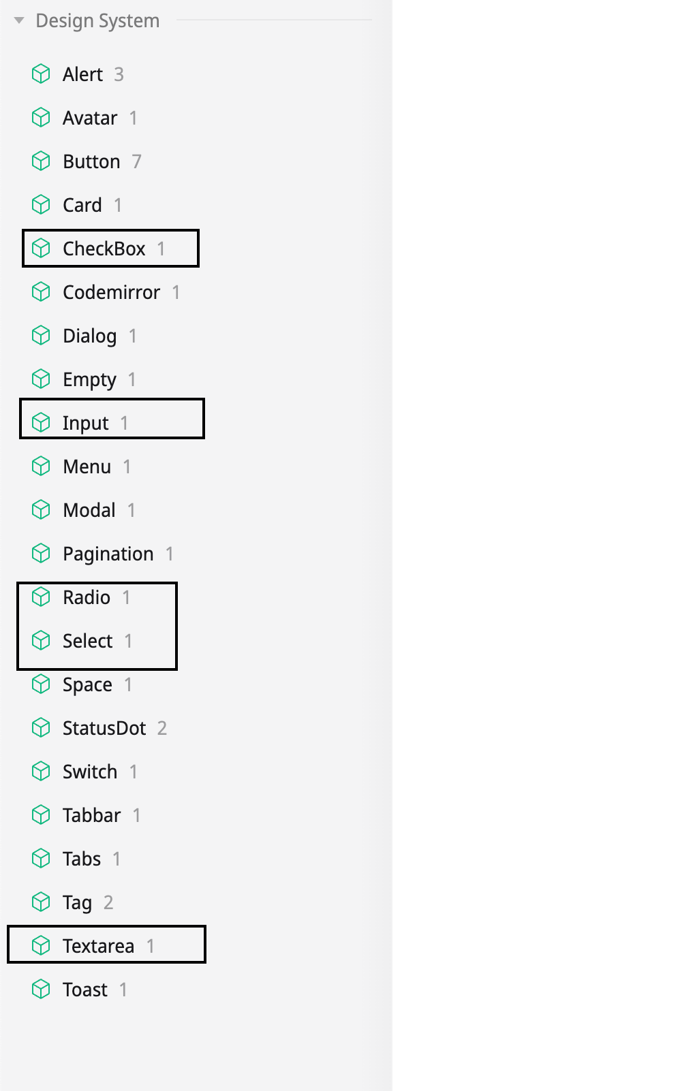Click the cube icon beside Codemirror
The width and height of the screenshot is (695, 1091).
tap(42, 292)
